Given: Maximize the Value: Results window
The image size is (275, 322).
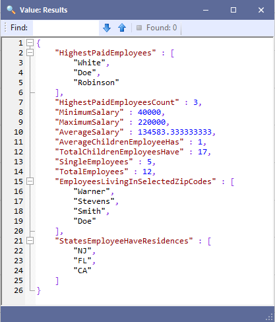Looking at the screenshot, I should (233, 10).
